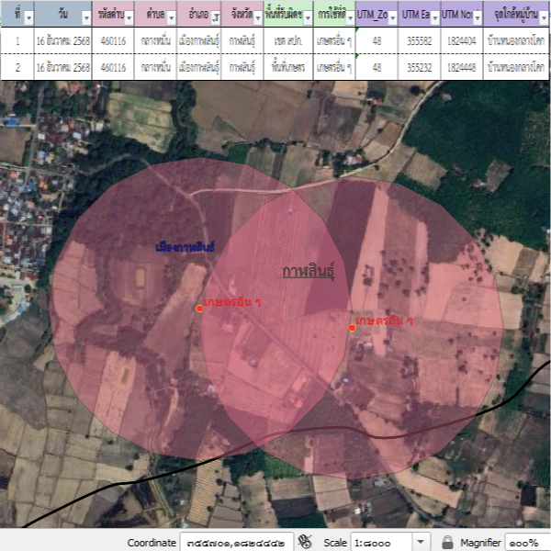Open filter for รหัสตำบล column
This screenshot has height=551, width=551.
pos(129,17)
